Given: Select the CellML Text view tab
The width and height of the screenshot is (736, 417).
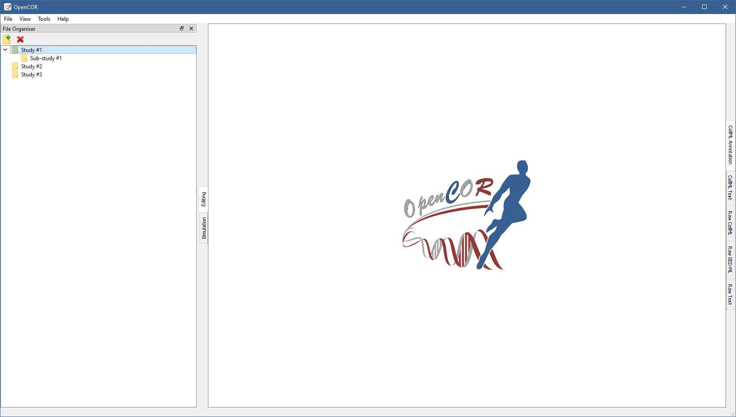Looking at the screenshot, I should 730,187.
